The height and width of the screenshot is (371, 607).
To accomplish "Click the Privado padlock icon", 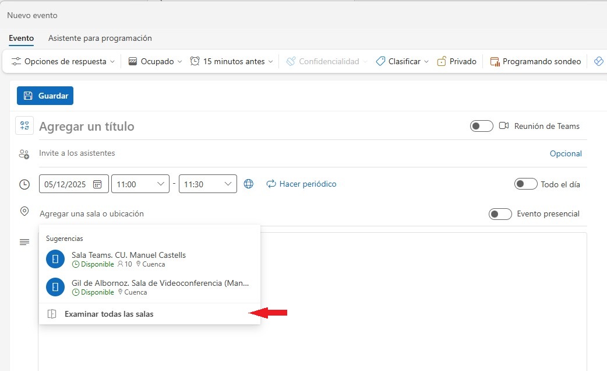I will [x=442, y=61].
